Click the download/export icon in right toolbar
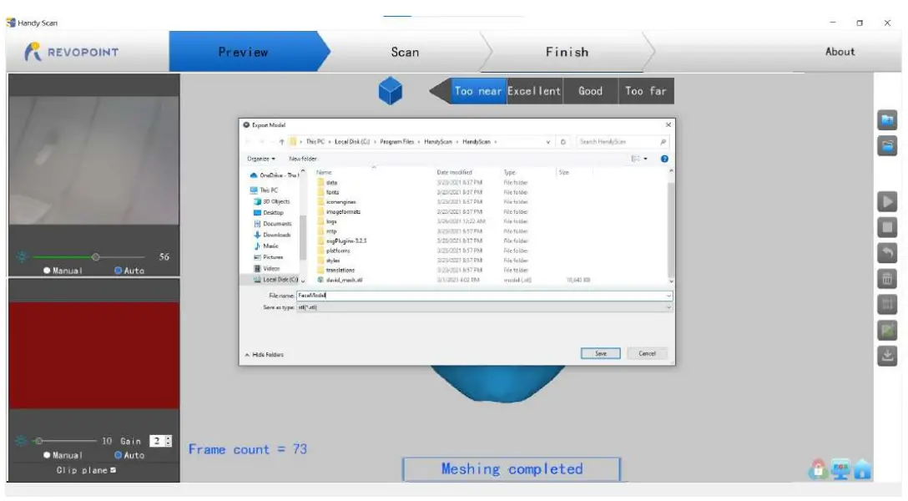908x501 pixels. (x=886, y=355)
